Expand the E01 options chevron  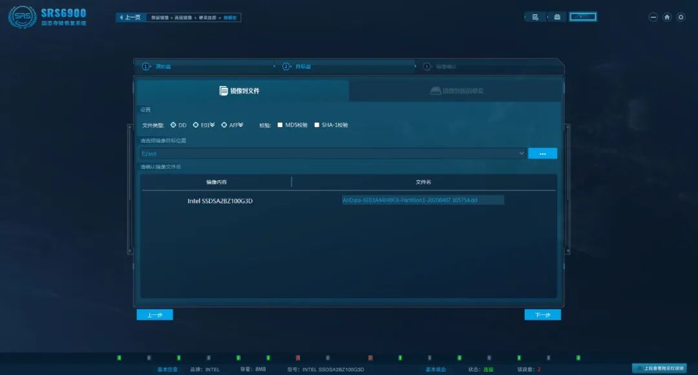coord(213,125)
